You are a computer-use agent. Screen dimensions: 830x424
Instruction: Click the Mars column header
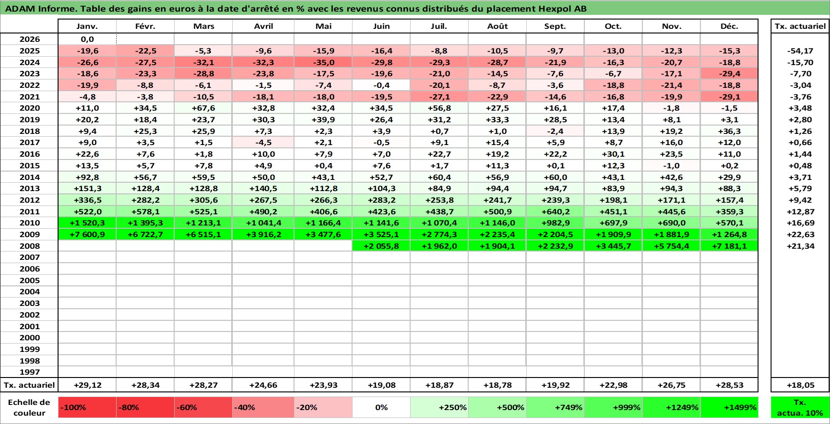[203, 26]
